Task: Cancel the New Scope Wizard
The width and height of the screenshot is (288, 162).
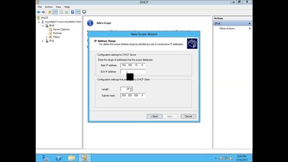Action: pos(188,116)
